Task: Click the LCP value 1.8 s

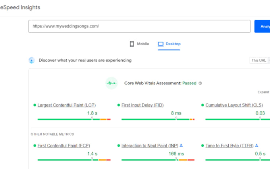Action: pos(92,113)
